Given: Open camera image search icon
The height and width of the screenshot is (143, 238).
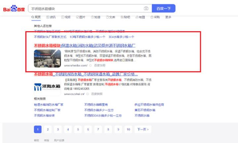Looking at the screenshot, I should pos(146,8).
